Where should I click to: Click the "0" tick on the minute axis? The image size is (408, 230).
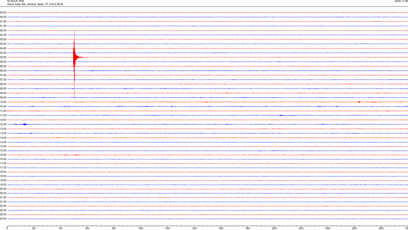7,228
